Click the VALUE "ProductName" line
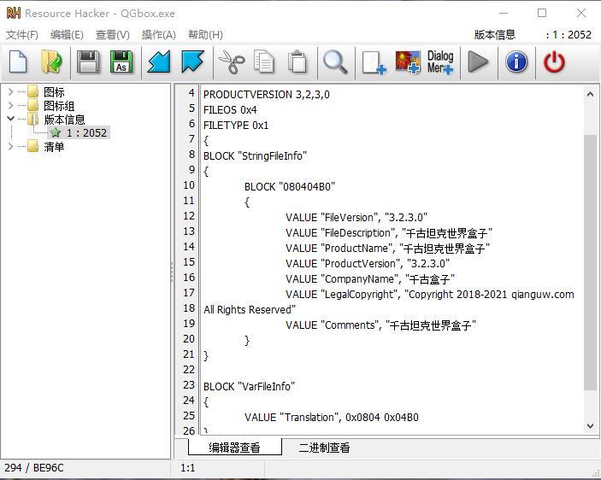 pyautogui.click(x=387, y=248)
